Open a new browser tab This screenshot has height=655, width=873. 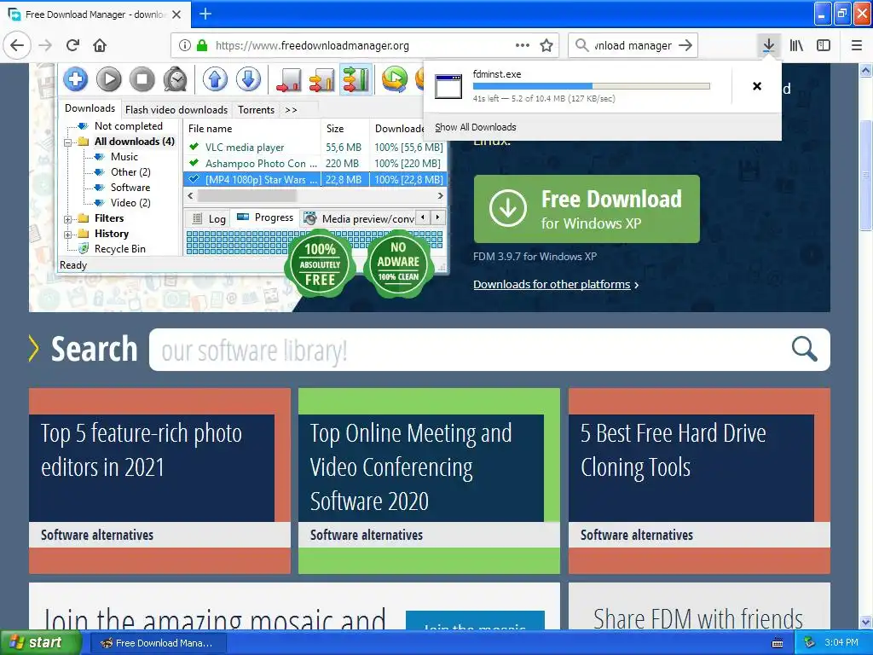205,14
